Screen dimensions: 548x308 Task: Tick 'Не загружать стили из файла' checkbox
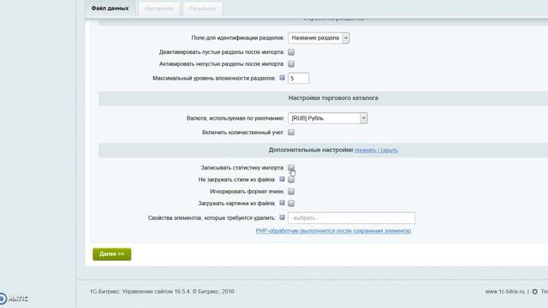tap(291, 180)
